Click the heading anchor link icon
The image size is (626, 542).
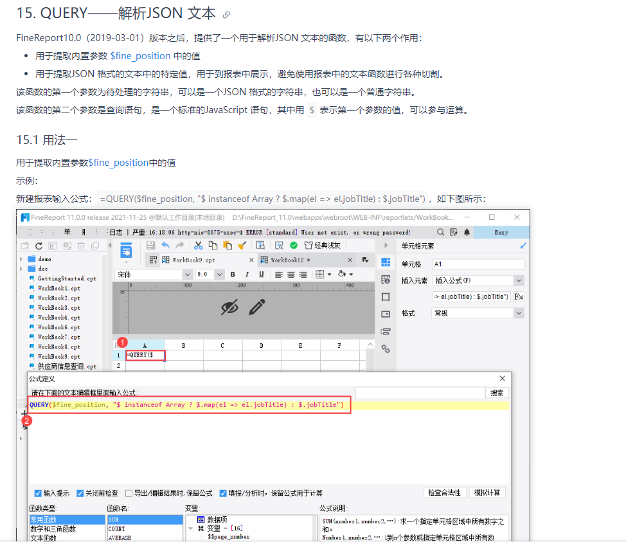click(226, 15)
